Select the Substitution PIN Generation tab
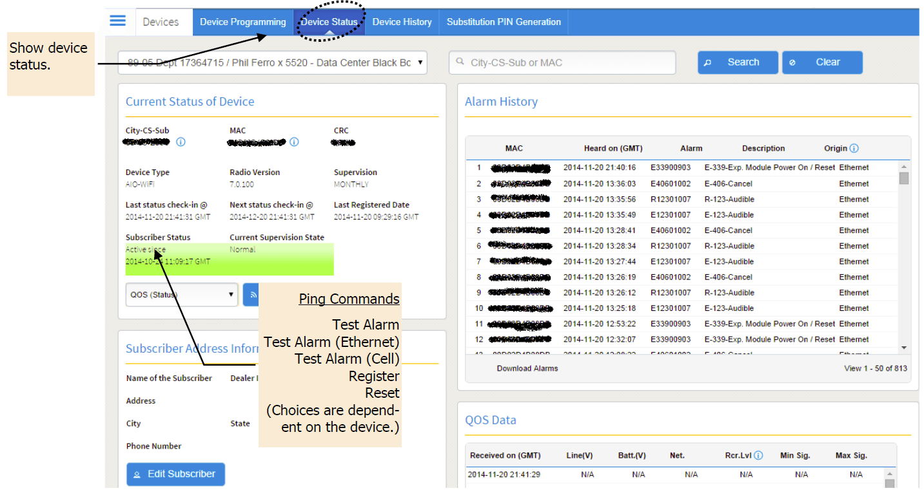The width and height of the screenshot is (924, 504). click(504, 22)
